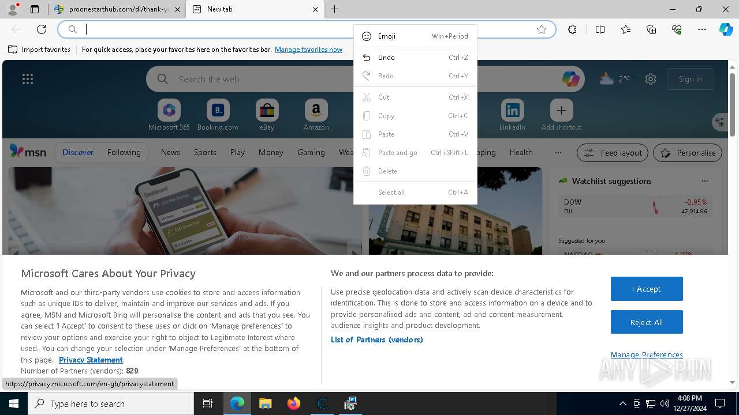
Task: Select Paste in the context menu
Action: click(x=415, y=134)
